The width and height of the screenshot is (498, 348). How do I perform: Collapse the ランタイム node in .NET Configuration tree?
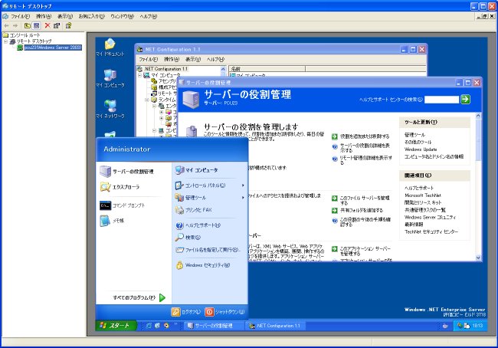click(x=147, y=100)
